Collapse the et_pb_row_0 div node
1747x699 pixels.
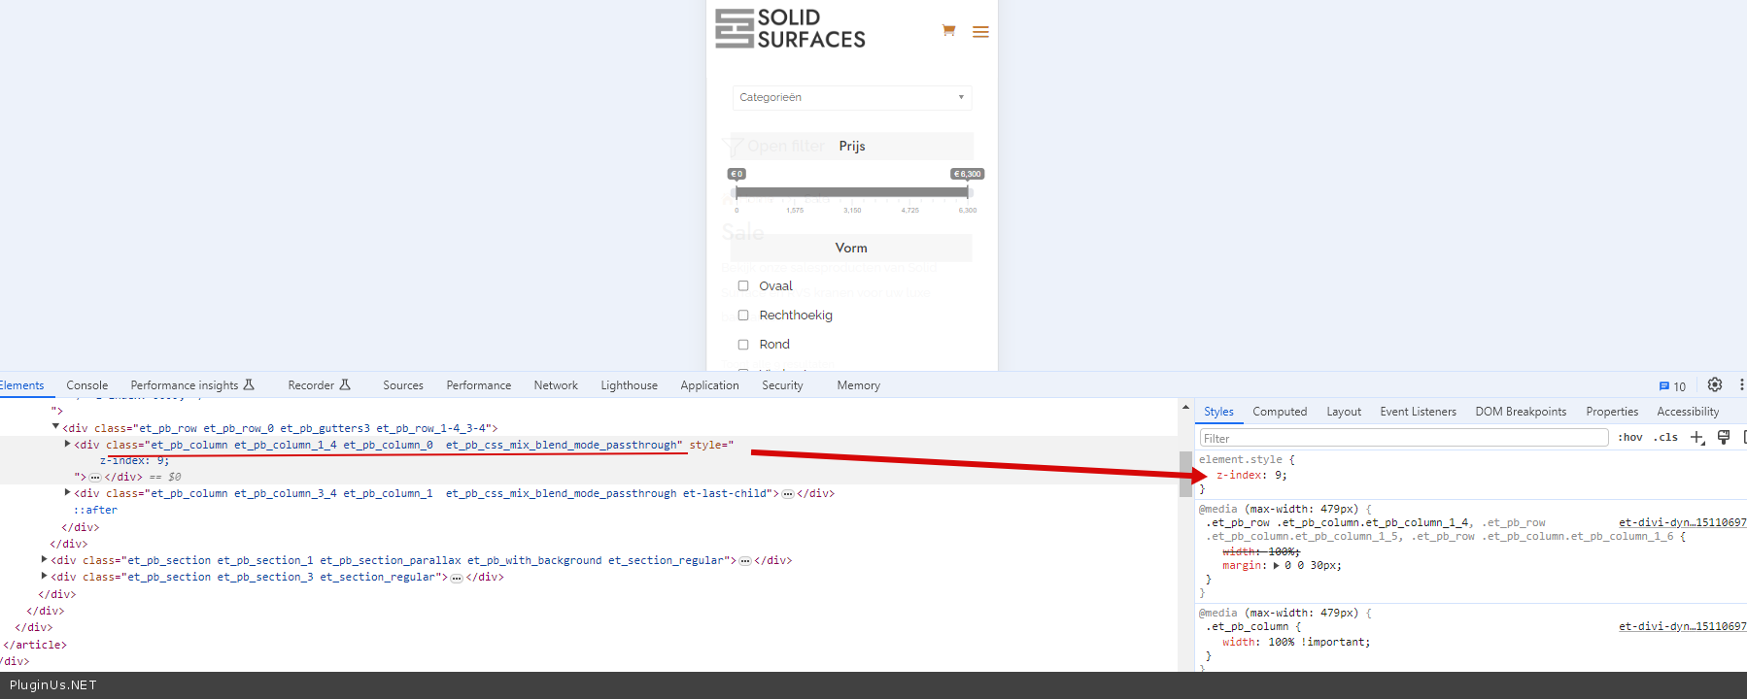point(55,427)
